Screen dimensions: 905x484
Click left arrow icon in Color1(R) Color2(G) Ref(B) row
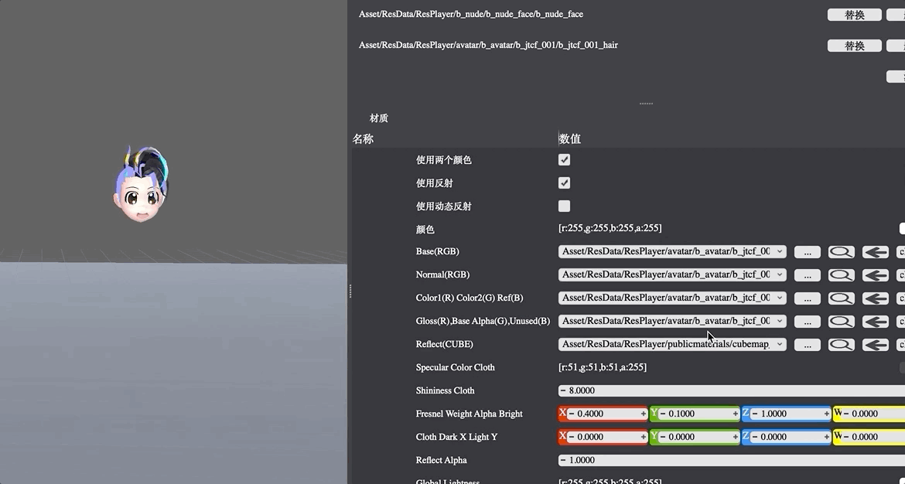click(875, 298)
